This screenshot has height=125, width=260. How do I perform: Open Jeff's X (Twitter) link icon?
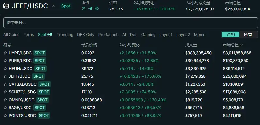point(84,8)
